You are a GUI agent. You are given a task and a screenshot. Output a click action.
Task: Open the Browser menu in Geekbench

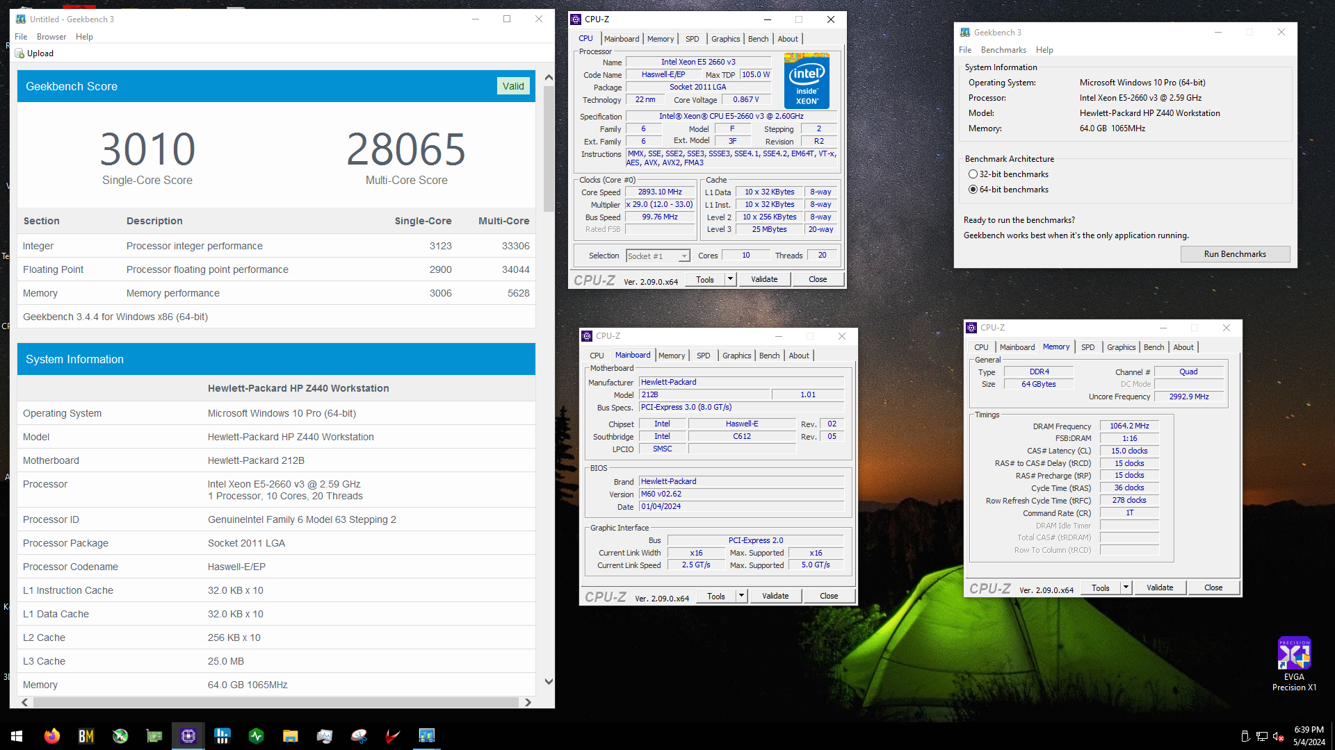[51, 37]
